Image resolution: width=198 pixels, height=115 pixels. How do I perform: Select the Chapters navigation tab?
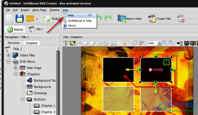point(31,43)
